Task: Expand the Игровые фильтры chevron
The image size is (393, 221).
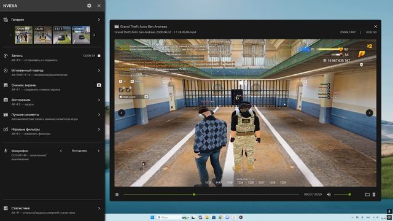Action: 99,130
